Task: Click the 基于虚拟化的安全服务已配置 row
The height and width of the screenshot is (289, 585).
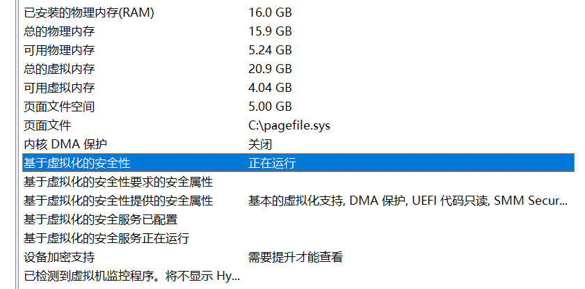Action: pos(100,219)
